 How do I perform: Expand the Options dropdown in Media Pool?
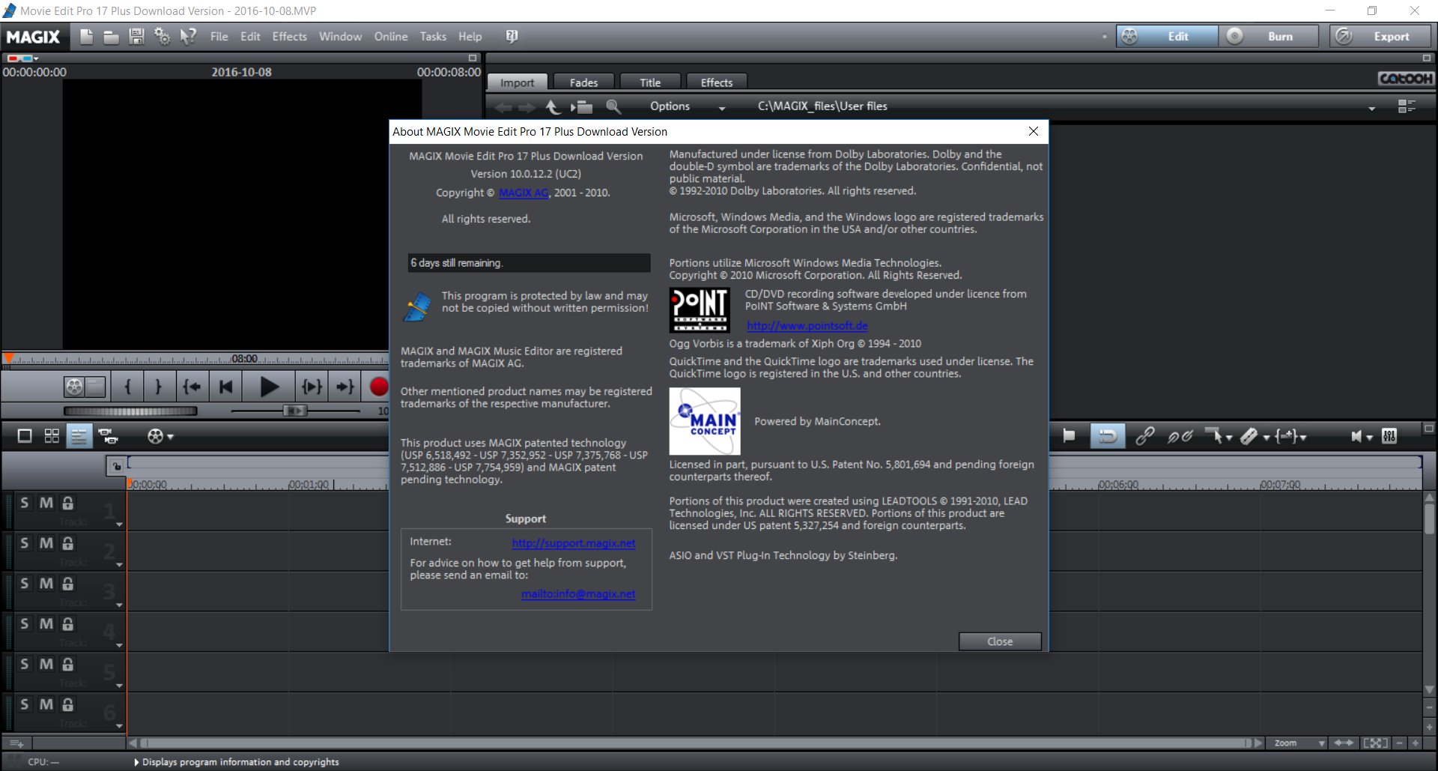click(722, 109)
